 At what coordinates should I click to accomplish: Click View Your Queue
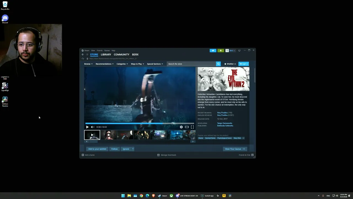pos(235,149)
